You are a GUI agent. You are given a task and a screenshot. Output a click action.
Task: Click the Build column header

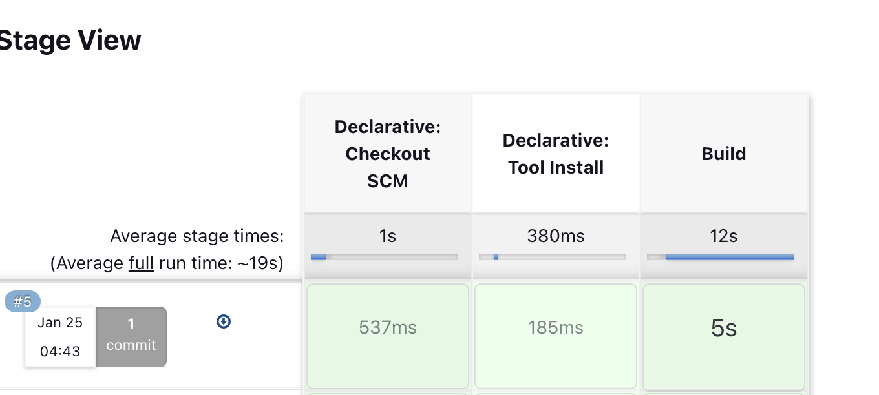724,154
